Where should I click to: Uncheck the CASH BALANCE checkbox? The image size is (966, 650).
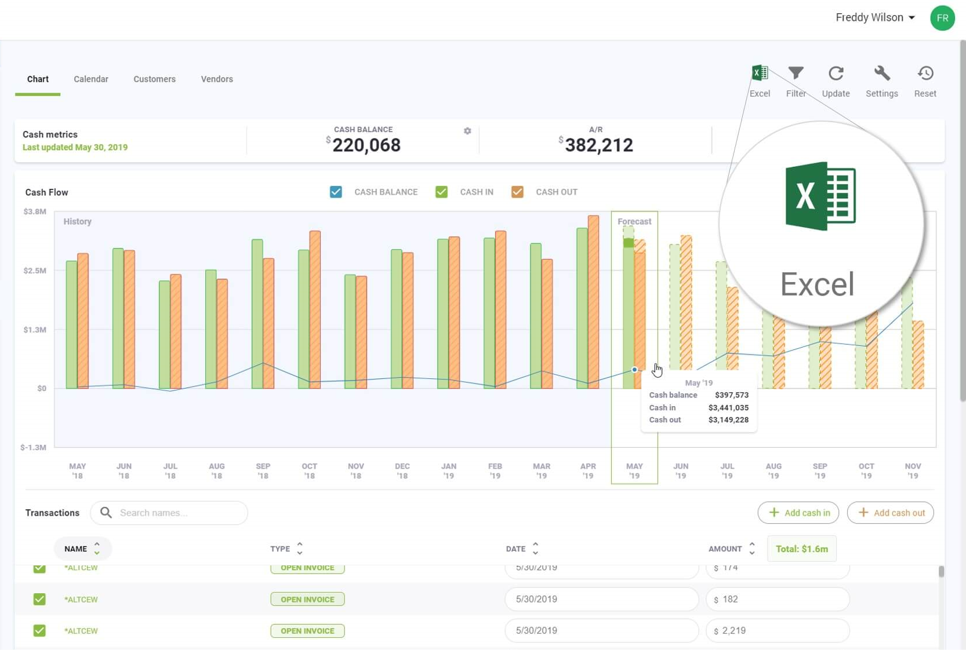pos(336,192)
